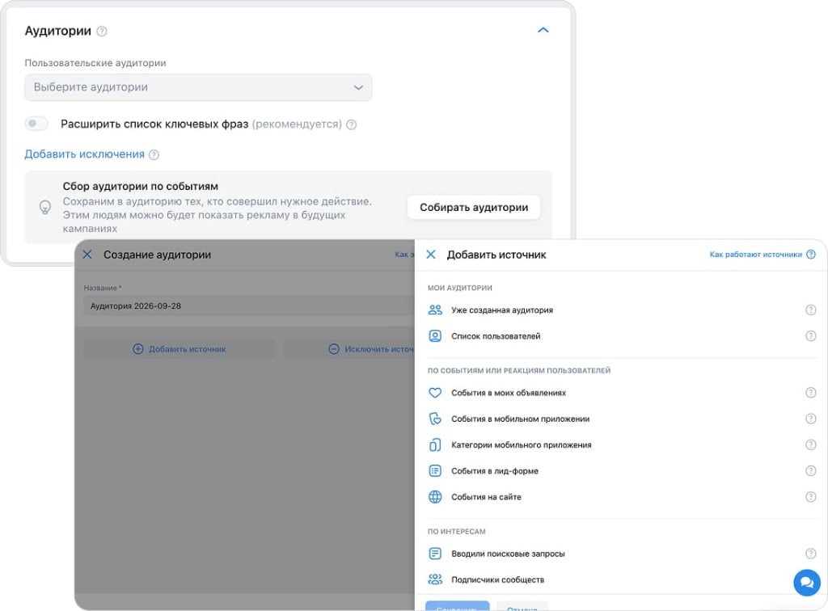This screenshot has height=611, width=828.
Task: Click the Исключить источник button
Action: click(x=349, y=349)
